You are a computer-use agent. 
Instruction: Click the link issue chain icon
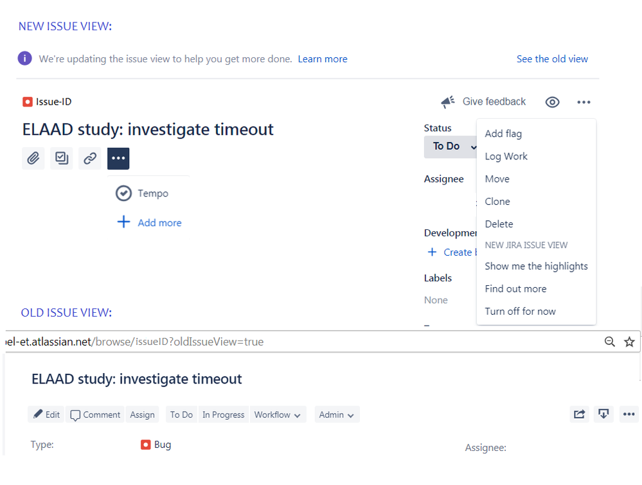tap(90, 158)
